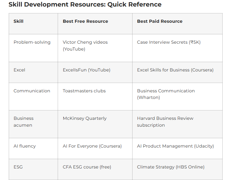Click Excel Skills for Business cell
227x180 pixels.
coord(175,70)
